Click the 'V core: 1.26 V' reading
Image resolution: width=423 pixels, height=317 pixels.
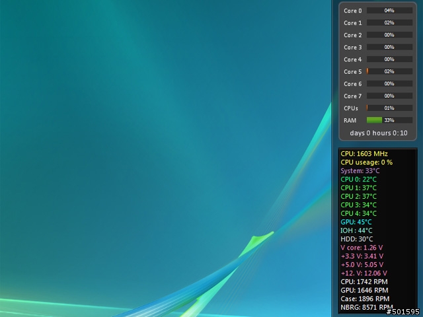pyautogui.click(x=362, y=248)
